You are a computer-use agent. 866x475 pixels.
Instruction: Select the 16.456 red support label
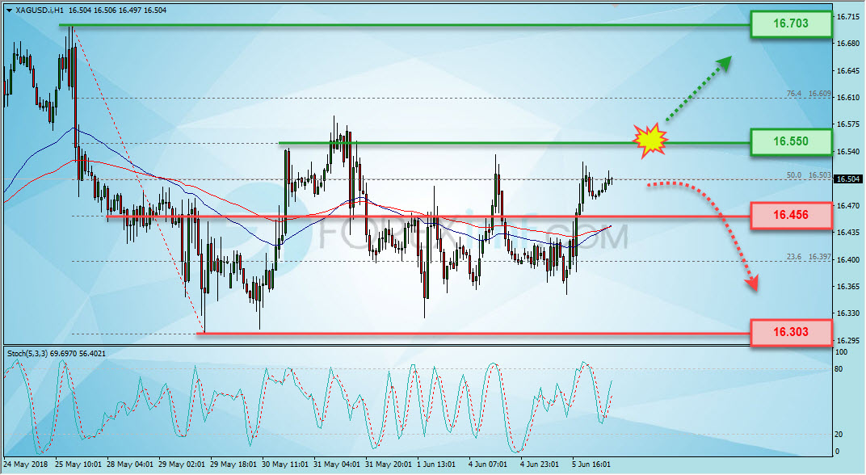791,216
